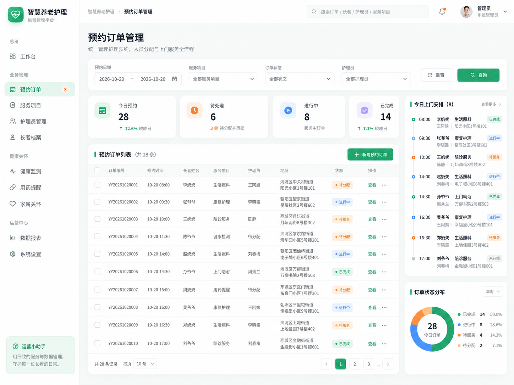514x385 pixels.
Task: Open the 10 条 per-page dropdown
Action: click(145, 364)
